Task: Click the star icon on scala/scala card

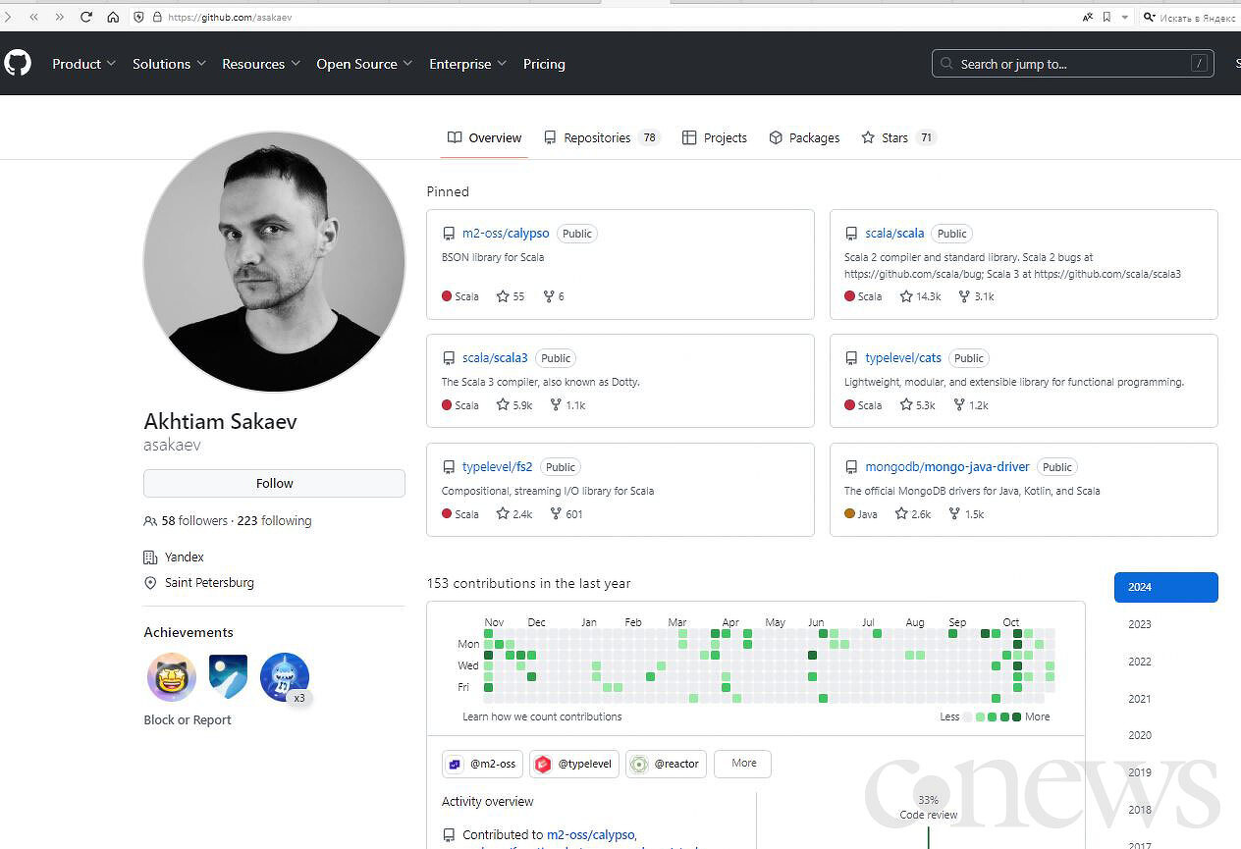Action: point(906,296)
